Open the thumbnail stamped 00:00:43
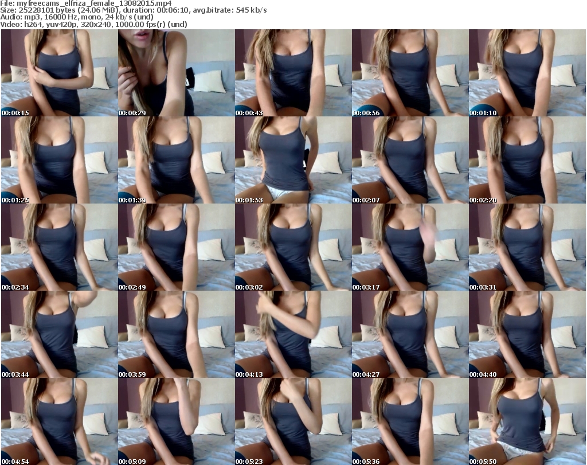The width and height of the screenshot is (587, 465). 293,73
